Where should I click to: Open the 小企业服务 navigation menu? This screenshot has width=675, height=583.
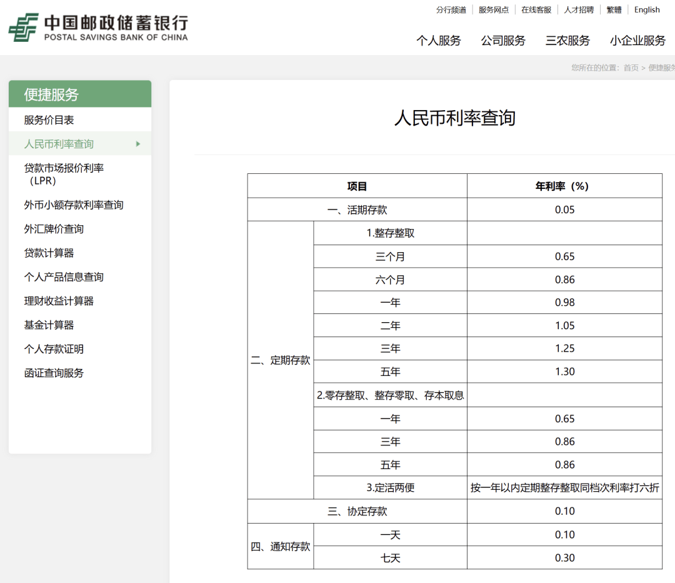[637, 40]
